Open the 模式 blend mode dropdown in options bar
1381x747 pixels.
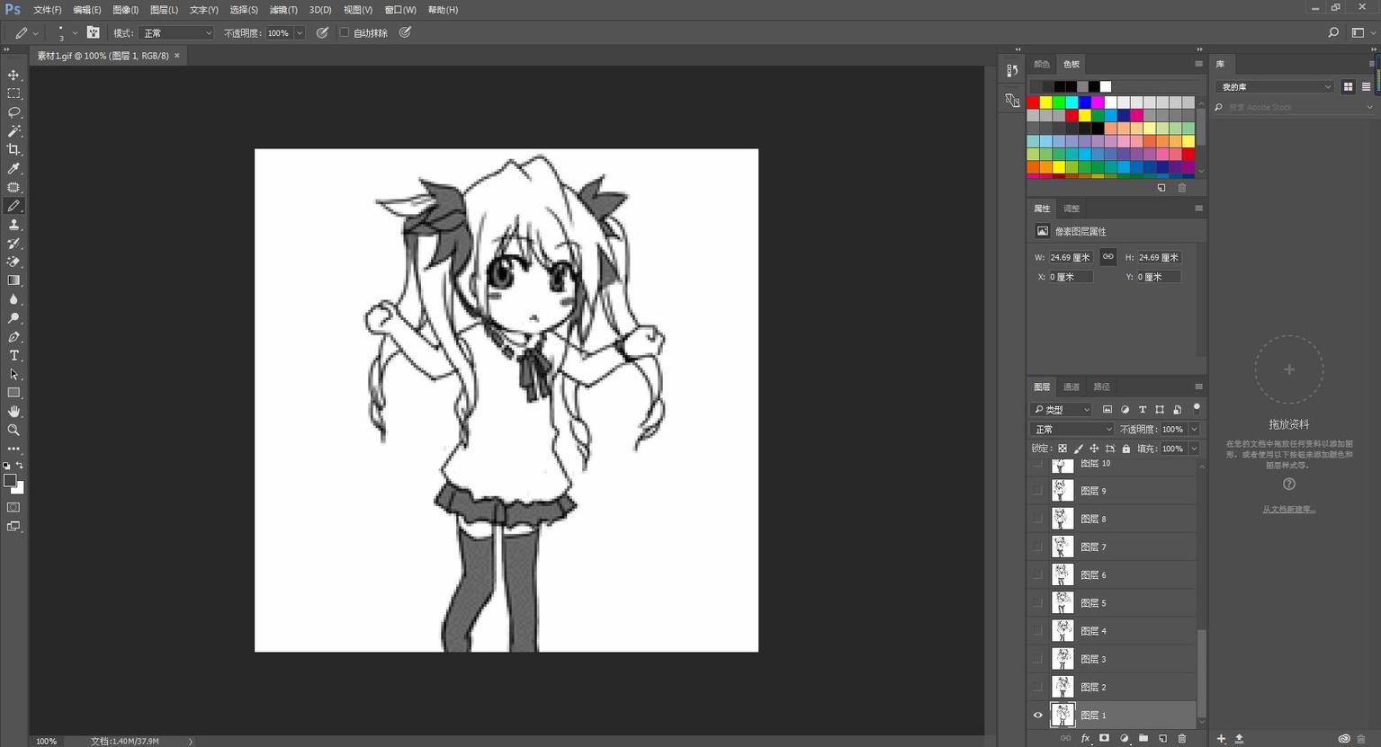[x=177, y=33]
